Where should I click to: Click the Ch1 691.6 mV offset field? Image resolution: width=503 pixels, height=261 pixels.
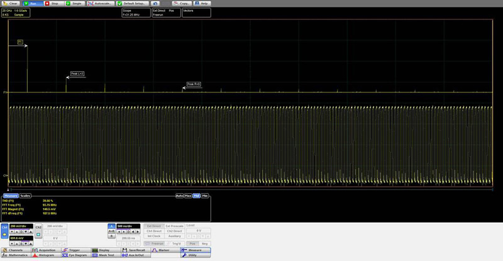coord(21,238)
